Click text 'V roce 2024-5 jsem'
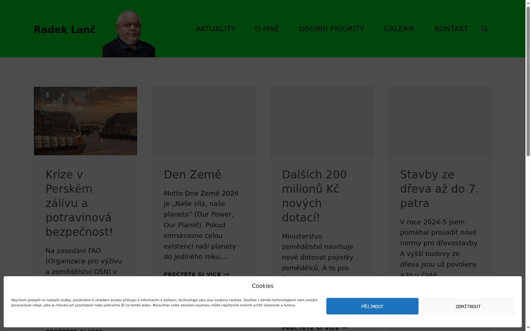The width and height of the screenshot is (531, 331). point(432,222)
